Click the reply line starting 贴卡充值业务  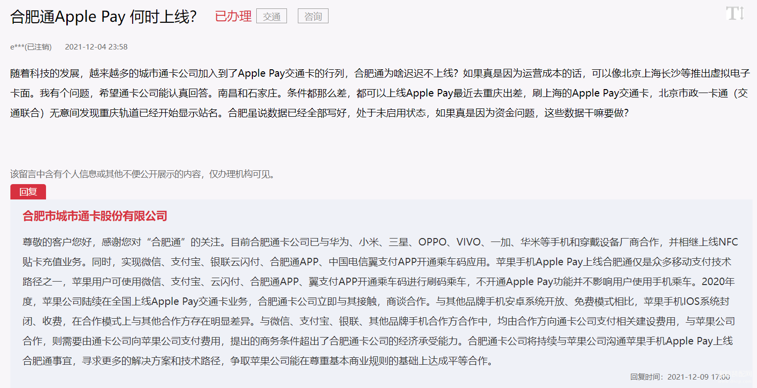(377, 262)
